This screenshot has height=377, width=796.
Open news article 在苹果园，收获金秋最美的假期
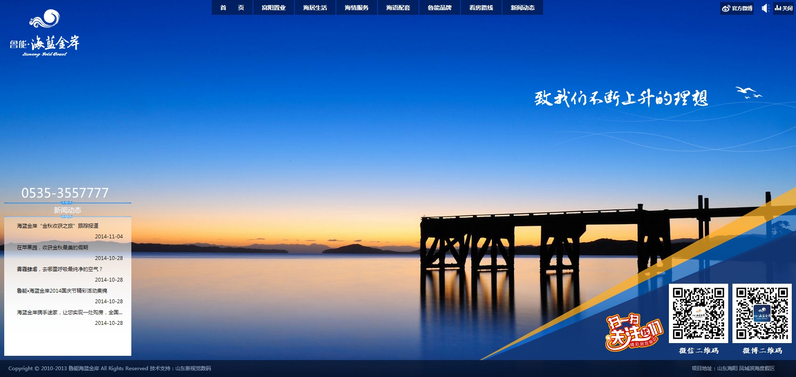point(53,248)
